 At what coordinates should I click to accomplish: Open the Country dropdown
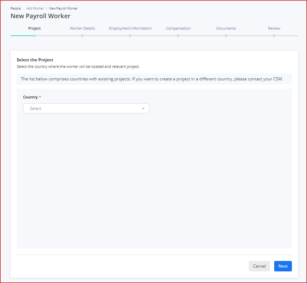[x=86, y=108]
